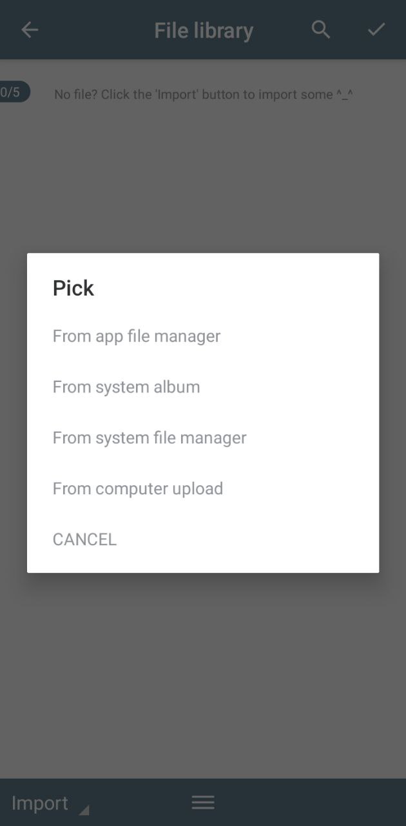The image size is (406, 826).
Task: Tap the 0/5 file counter badge
Action: click(13, 92)
